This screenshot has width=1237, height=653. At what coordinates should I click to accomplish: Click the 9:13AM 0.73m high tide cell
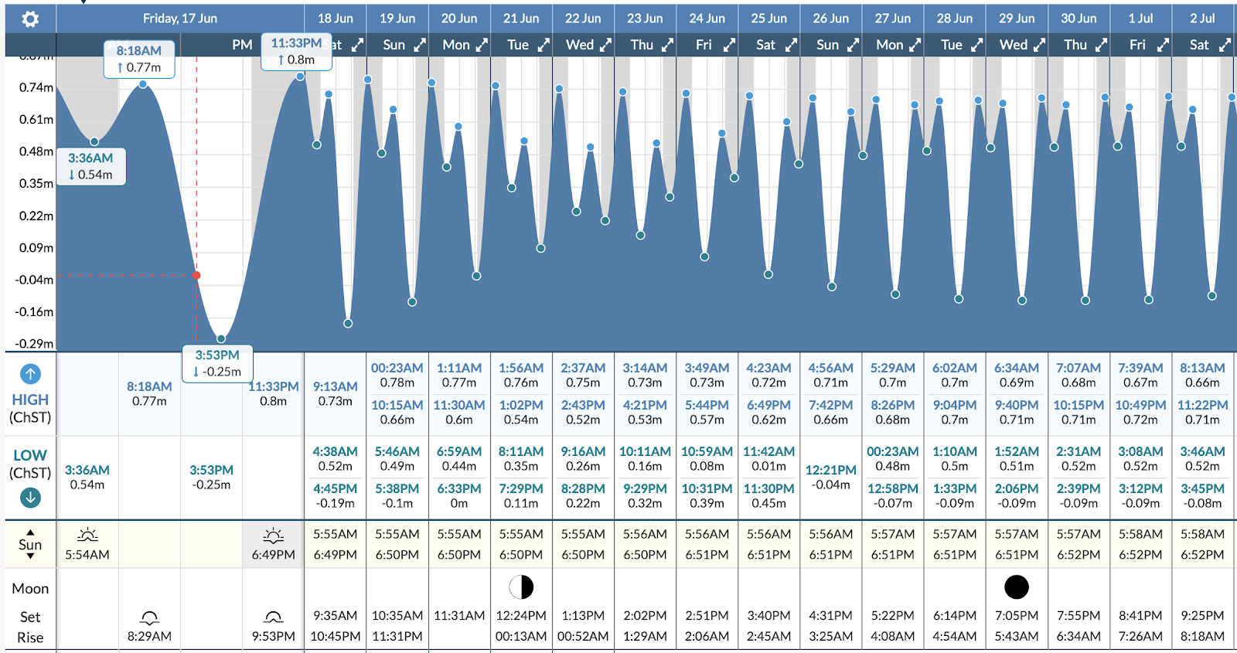coord(336,393)
